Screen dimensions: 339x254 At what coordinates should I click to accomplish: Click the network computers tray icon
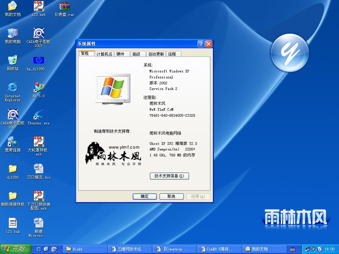coord(308,249)
